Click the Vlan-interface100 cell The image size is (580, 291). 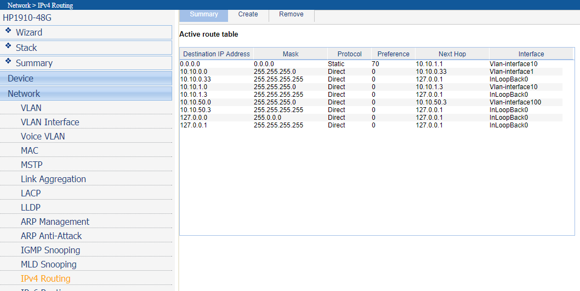515,102
